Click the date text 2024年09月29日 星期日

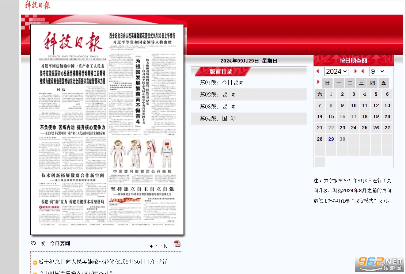248,61
